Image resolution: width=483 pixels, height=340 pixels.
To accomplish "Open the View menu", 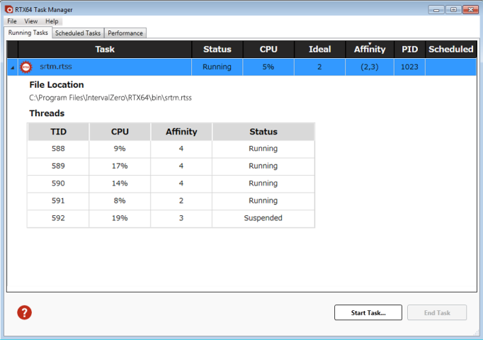I will (31, 21).
